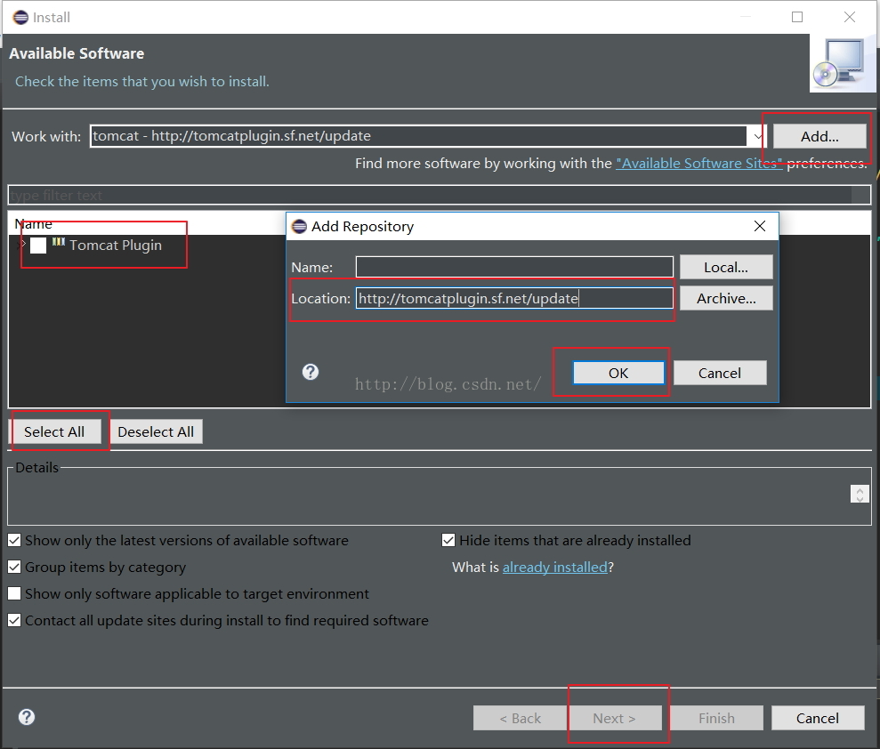Open the Available Software Sites link
This screenshot has width=880, height=749.
click(698, 164)
